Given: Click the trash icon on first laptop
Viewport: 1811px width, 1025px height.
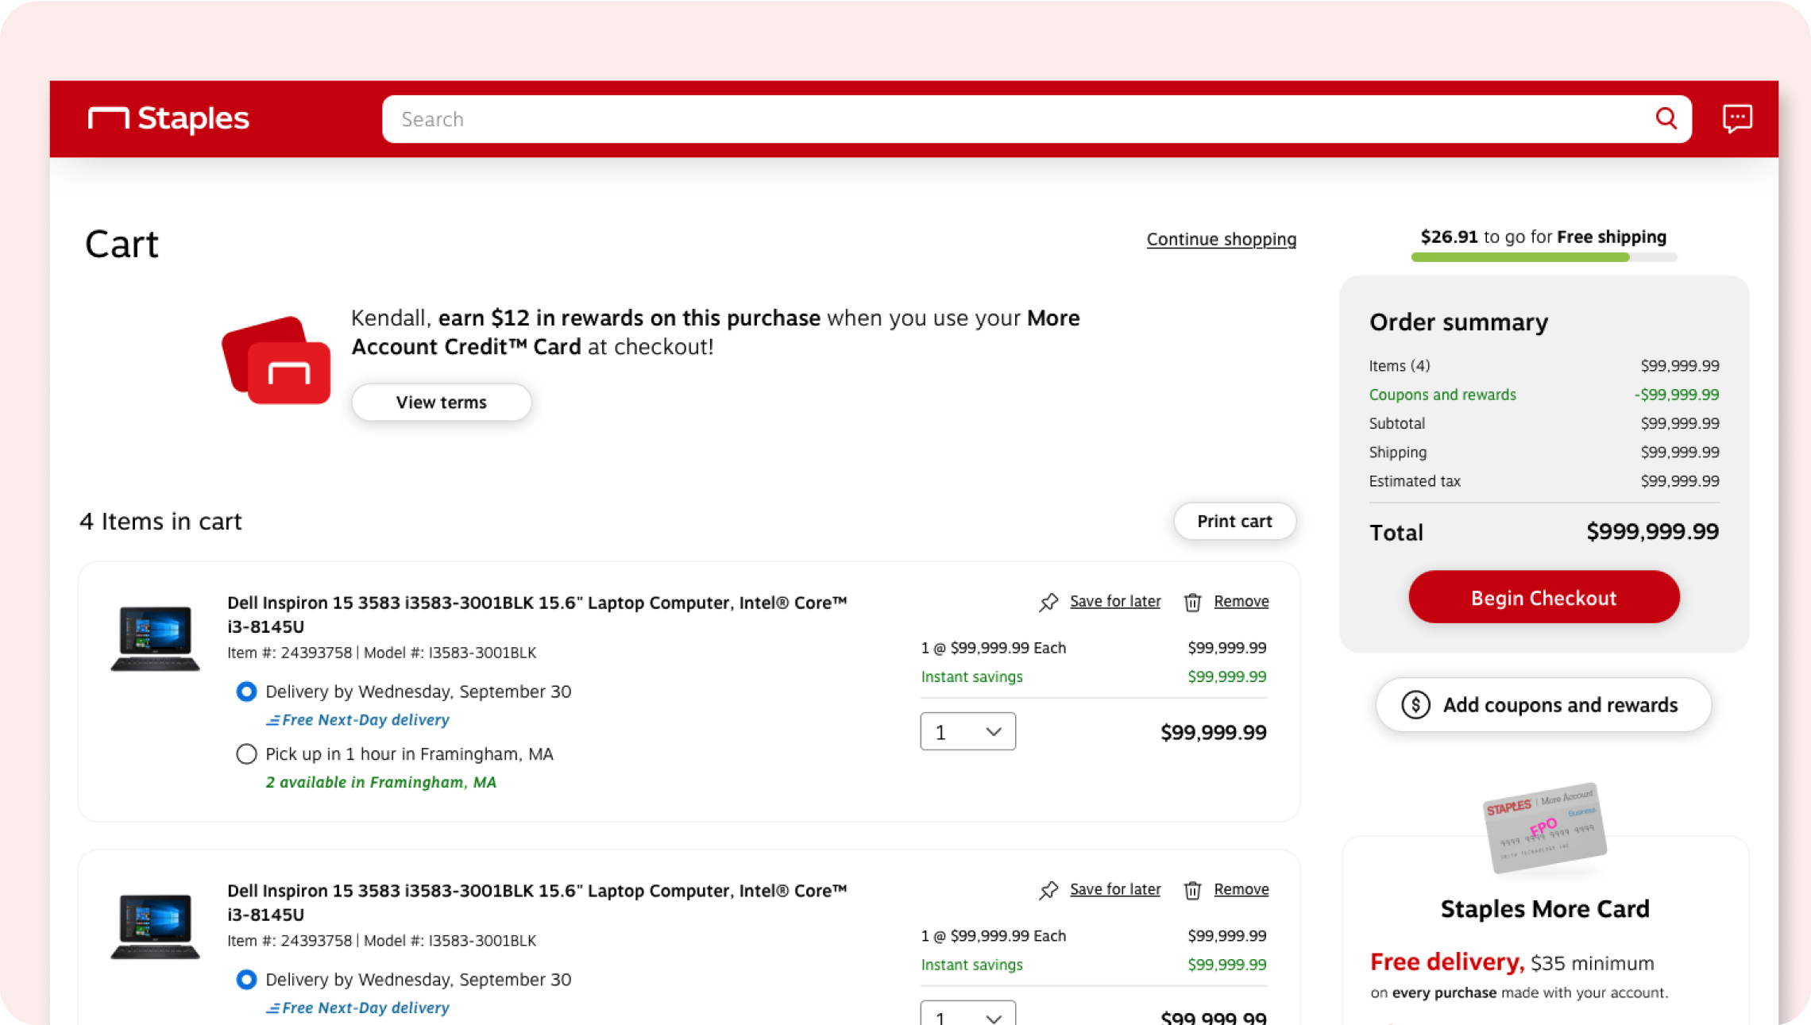Looking at the screenshot, I should click(1192, 603).
